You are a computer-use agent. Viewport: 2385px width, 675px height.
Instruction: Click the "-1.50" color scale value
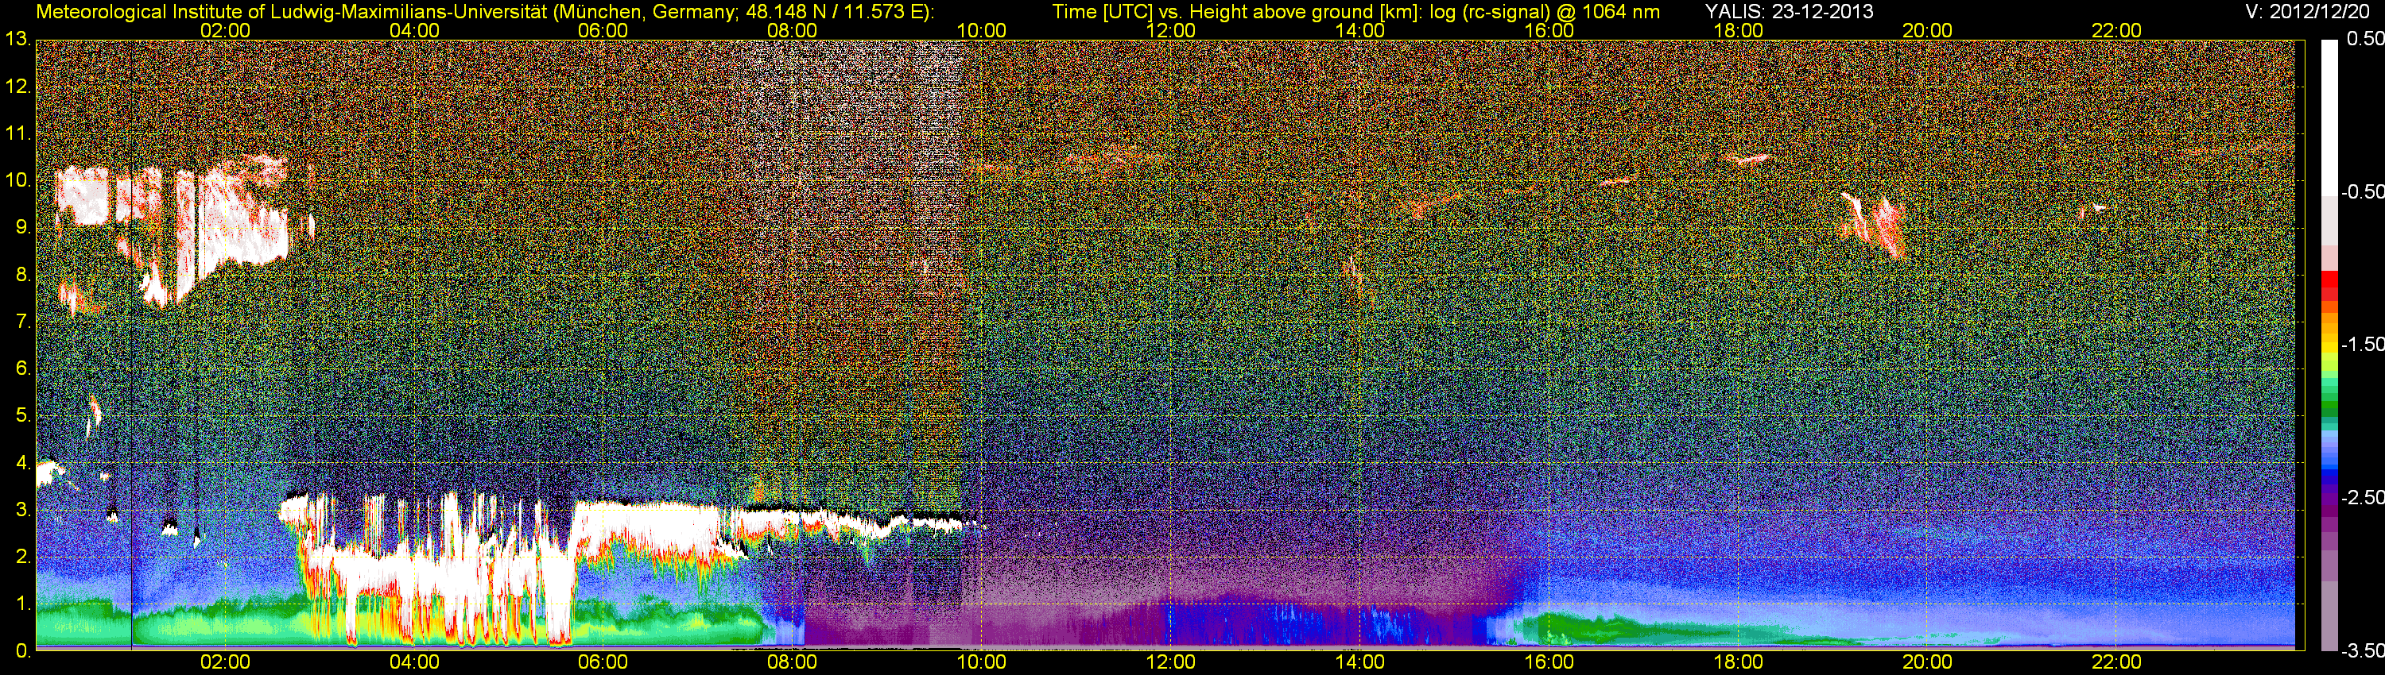[x=2362, y=344]
